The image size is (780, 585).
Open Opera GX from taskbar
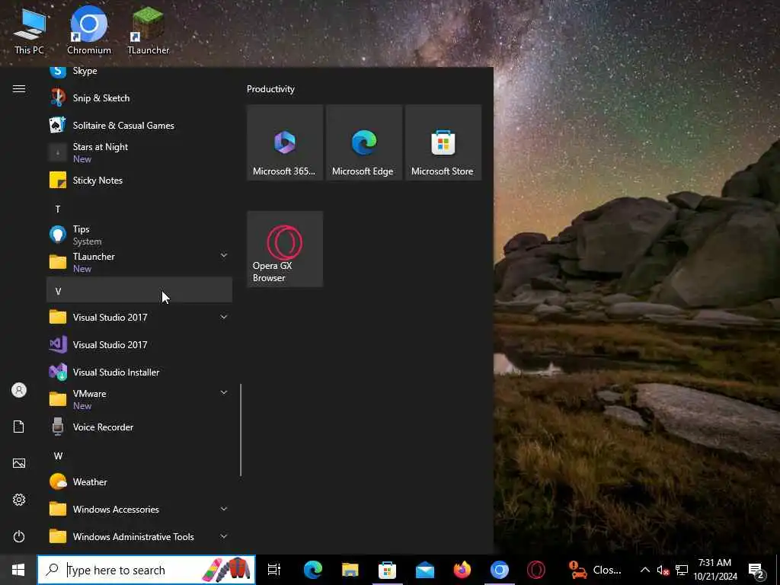(x=536, y=570)
